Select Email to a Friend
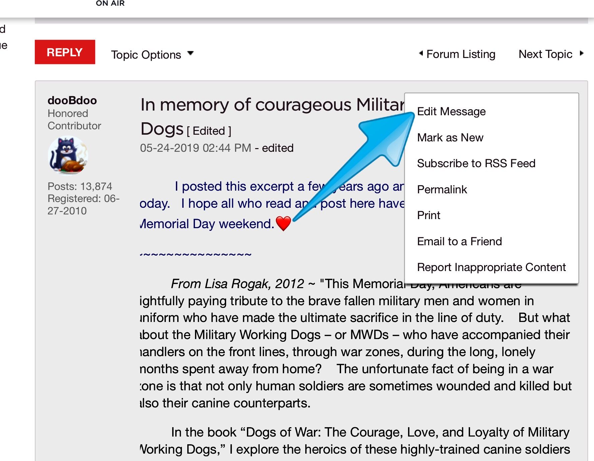The width and height of the screenshot is (594, 461). point(459,241)
